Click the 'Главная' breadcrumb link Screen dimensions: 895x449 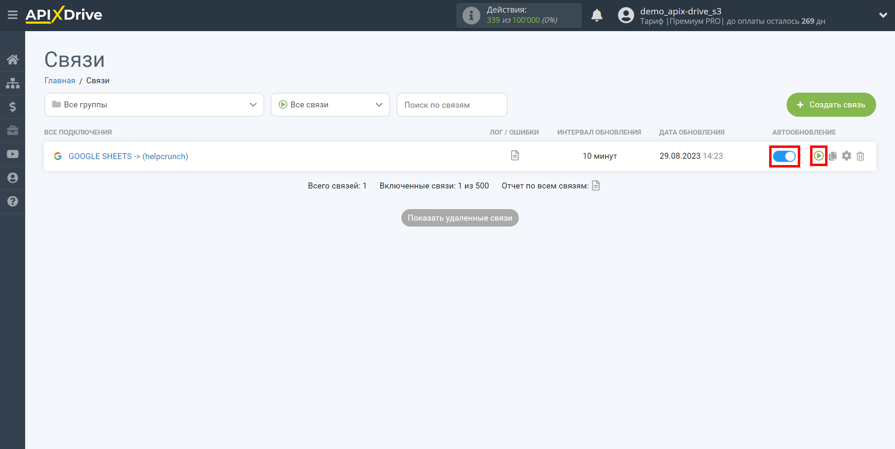[x=59, y=80]
